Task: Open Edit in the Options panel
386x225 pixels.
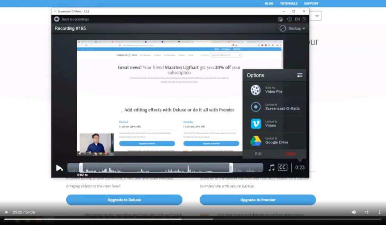Action: pyautogui.click(x=258, y=154)
